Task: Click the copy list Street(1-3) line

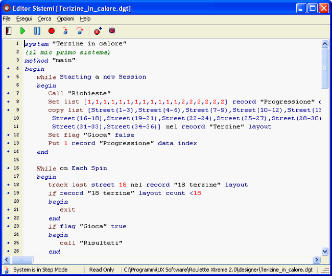Action: [184, 110]
